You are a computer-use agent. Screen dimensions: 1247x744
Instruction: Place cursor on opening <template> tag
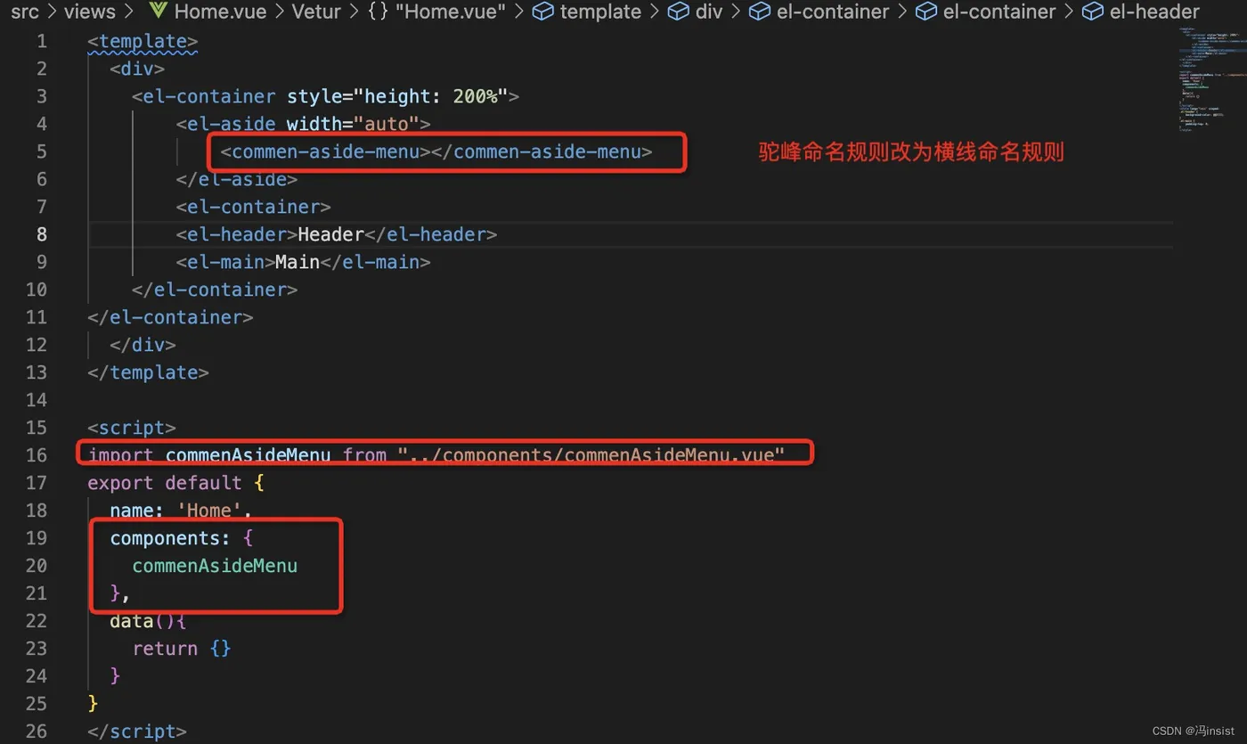pos(143,41)
